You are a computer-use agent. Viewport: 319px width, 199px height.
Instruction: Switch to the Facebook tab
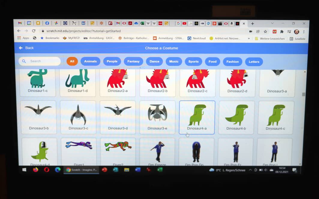pyautogui.click(x=47, y=23)
